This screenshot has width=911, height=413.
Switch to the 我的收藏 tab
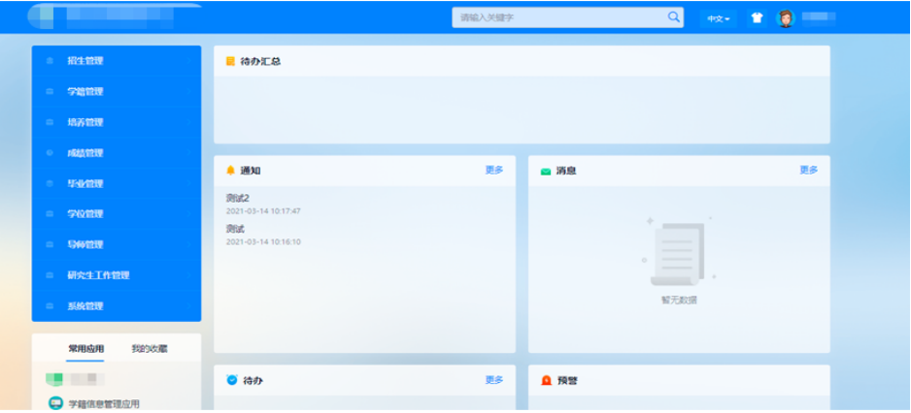(x=150, y=348)
